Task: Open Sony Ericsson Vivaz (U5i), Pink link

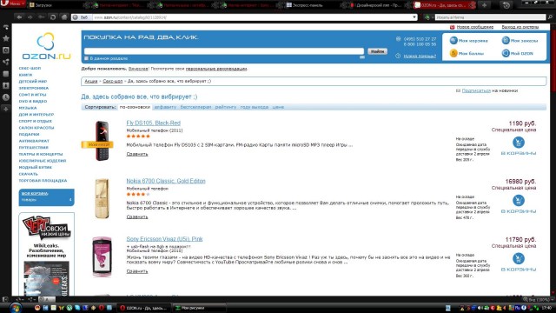Action: tap(164, 239)
